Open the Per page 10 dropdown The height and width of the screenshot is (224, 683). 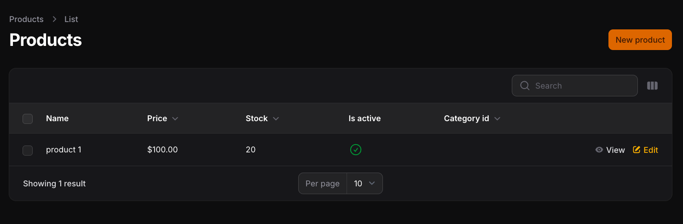pyautogui.click(x=365, y=184)
